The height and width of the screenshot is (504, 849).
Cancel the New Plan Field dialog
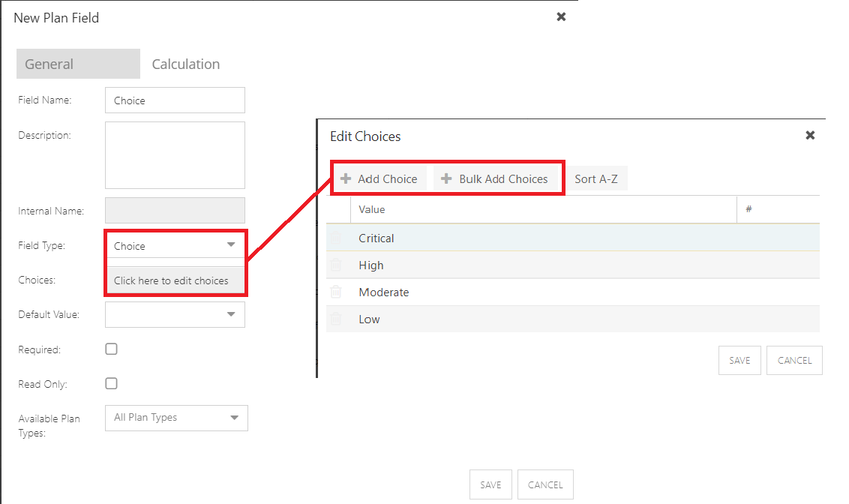[x=545, y=484]
